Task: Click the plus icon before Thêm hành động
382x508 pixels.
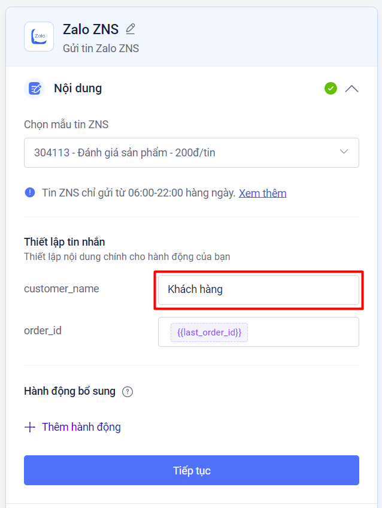Action: (x=30, y=427)
